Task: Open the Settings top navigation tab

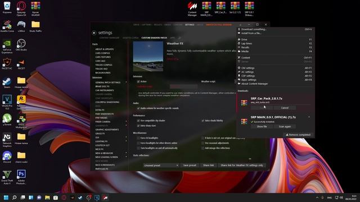Action: click(190, 25)
